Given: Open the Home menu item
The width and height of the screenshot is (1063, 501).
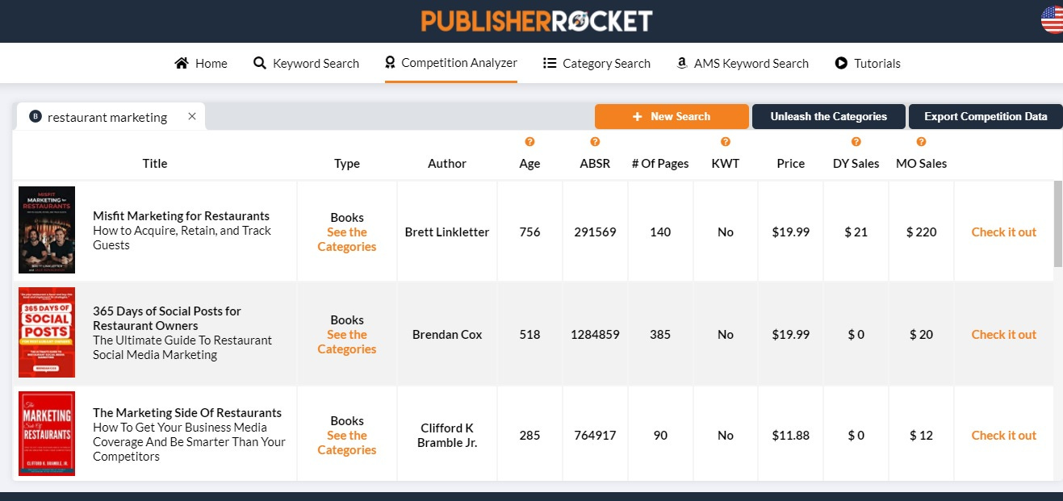Looking at the screenshot, I should 201,63.
